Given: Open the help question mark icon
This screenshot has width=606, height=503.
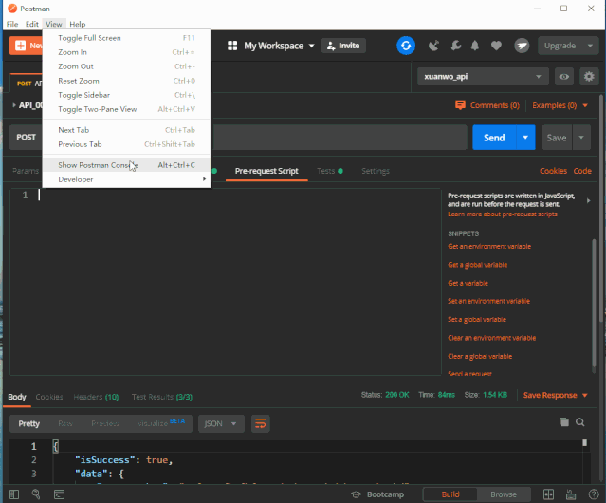Looking at the screenshot, I should coord(594,494).
